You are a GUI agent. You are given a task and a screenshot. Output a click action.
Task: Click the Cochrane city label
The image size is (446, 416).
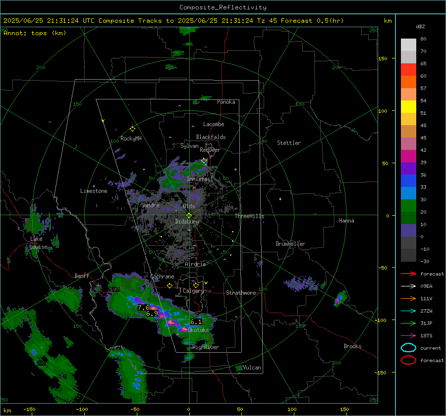pos(162,277)
